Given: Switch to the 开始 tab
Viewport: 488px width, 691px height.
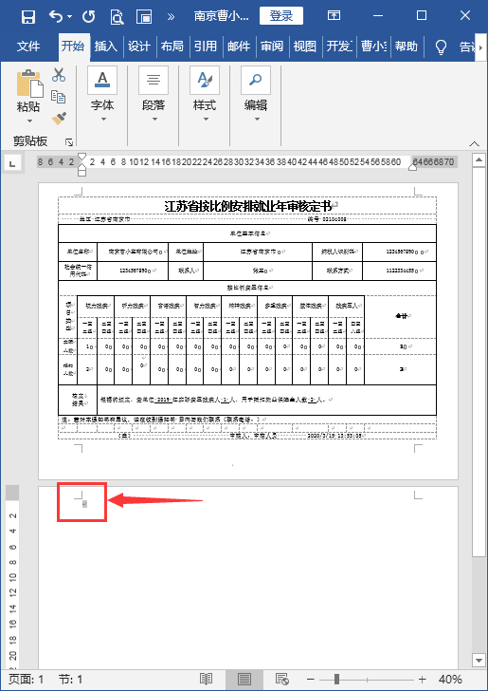Looking at the screenshot, I should (73, 47).
